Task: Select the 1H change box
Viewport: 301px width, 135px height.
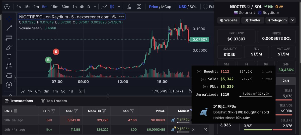Action: [246, 64]
